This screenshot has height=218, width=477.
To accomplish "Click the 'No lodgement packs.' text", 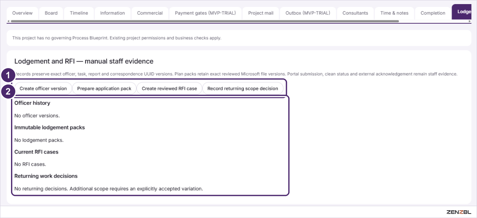I will pyautogui.click(x=39, y=140).
